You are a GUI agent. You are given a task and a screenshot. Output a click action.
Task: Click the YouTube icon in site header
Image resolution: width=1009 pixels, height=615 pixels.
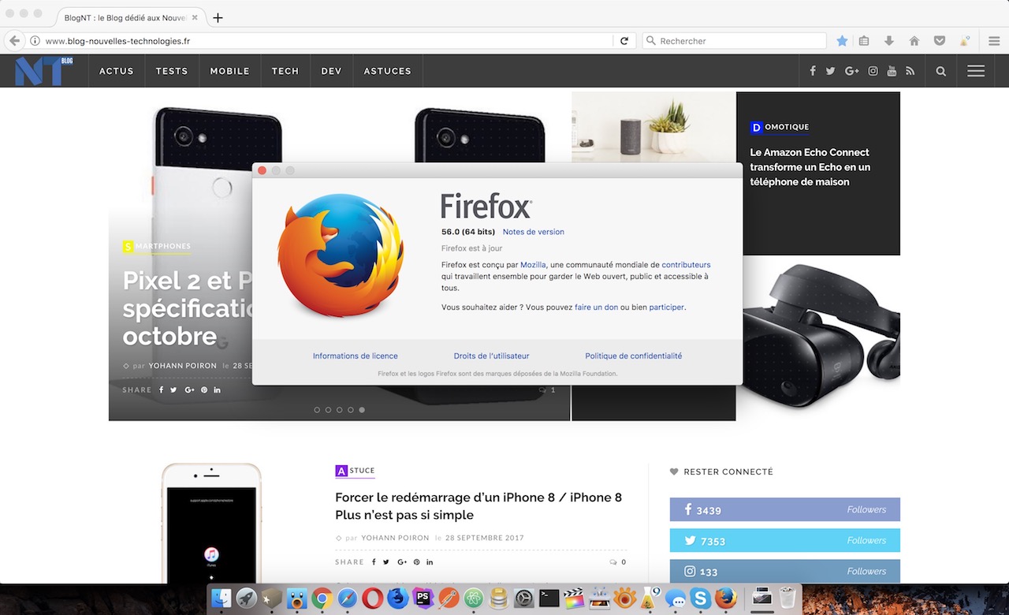click(x=892, y=71)
